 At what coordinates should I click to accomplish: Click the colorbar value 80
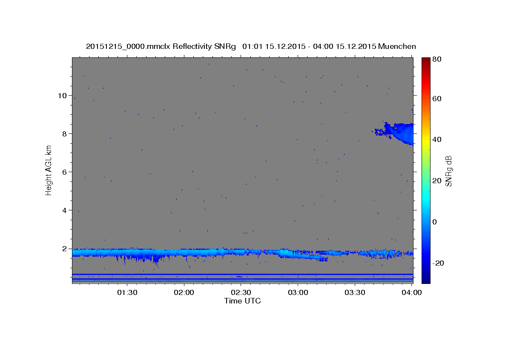pyautogui.click(x=437, y=59)
